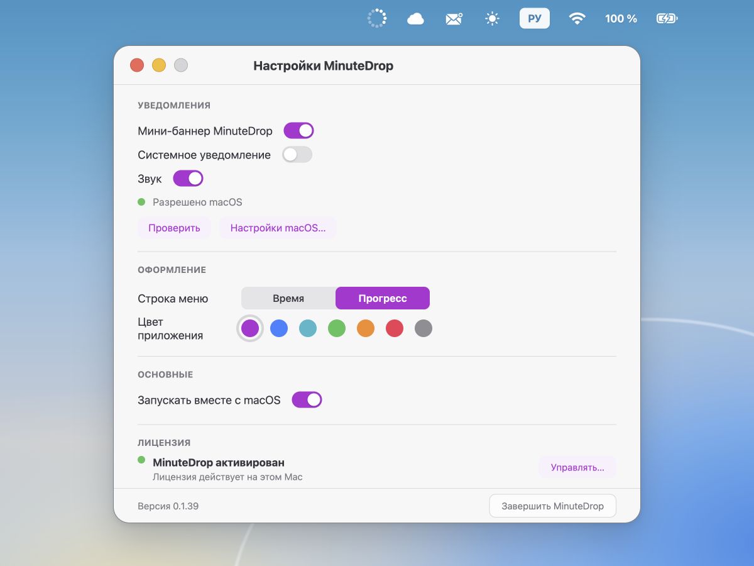Click Завершить MinuteDrop button
The image size is (754, 566).
(x=553, y=506)
